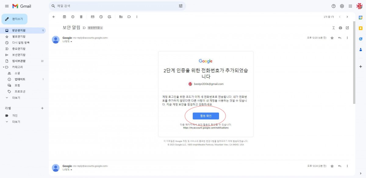Image resolution: width=366 pixels, height=178 pixels.
Task: Click the report spam icon
Action: [x=73, y=17]
